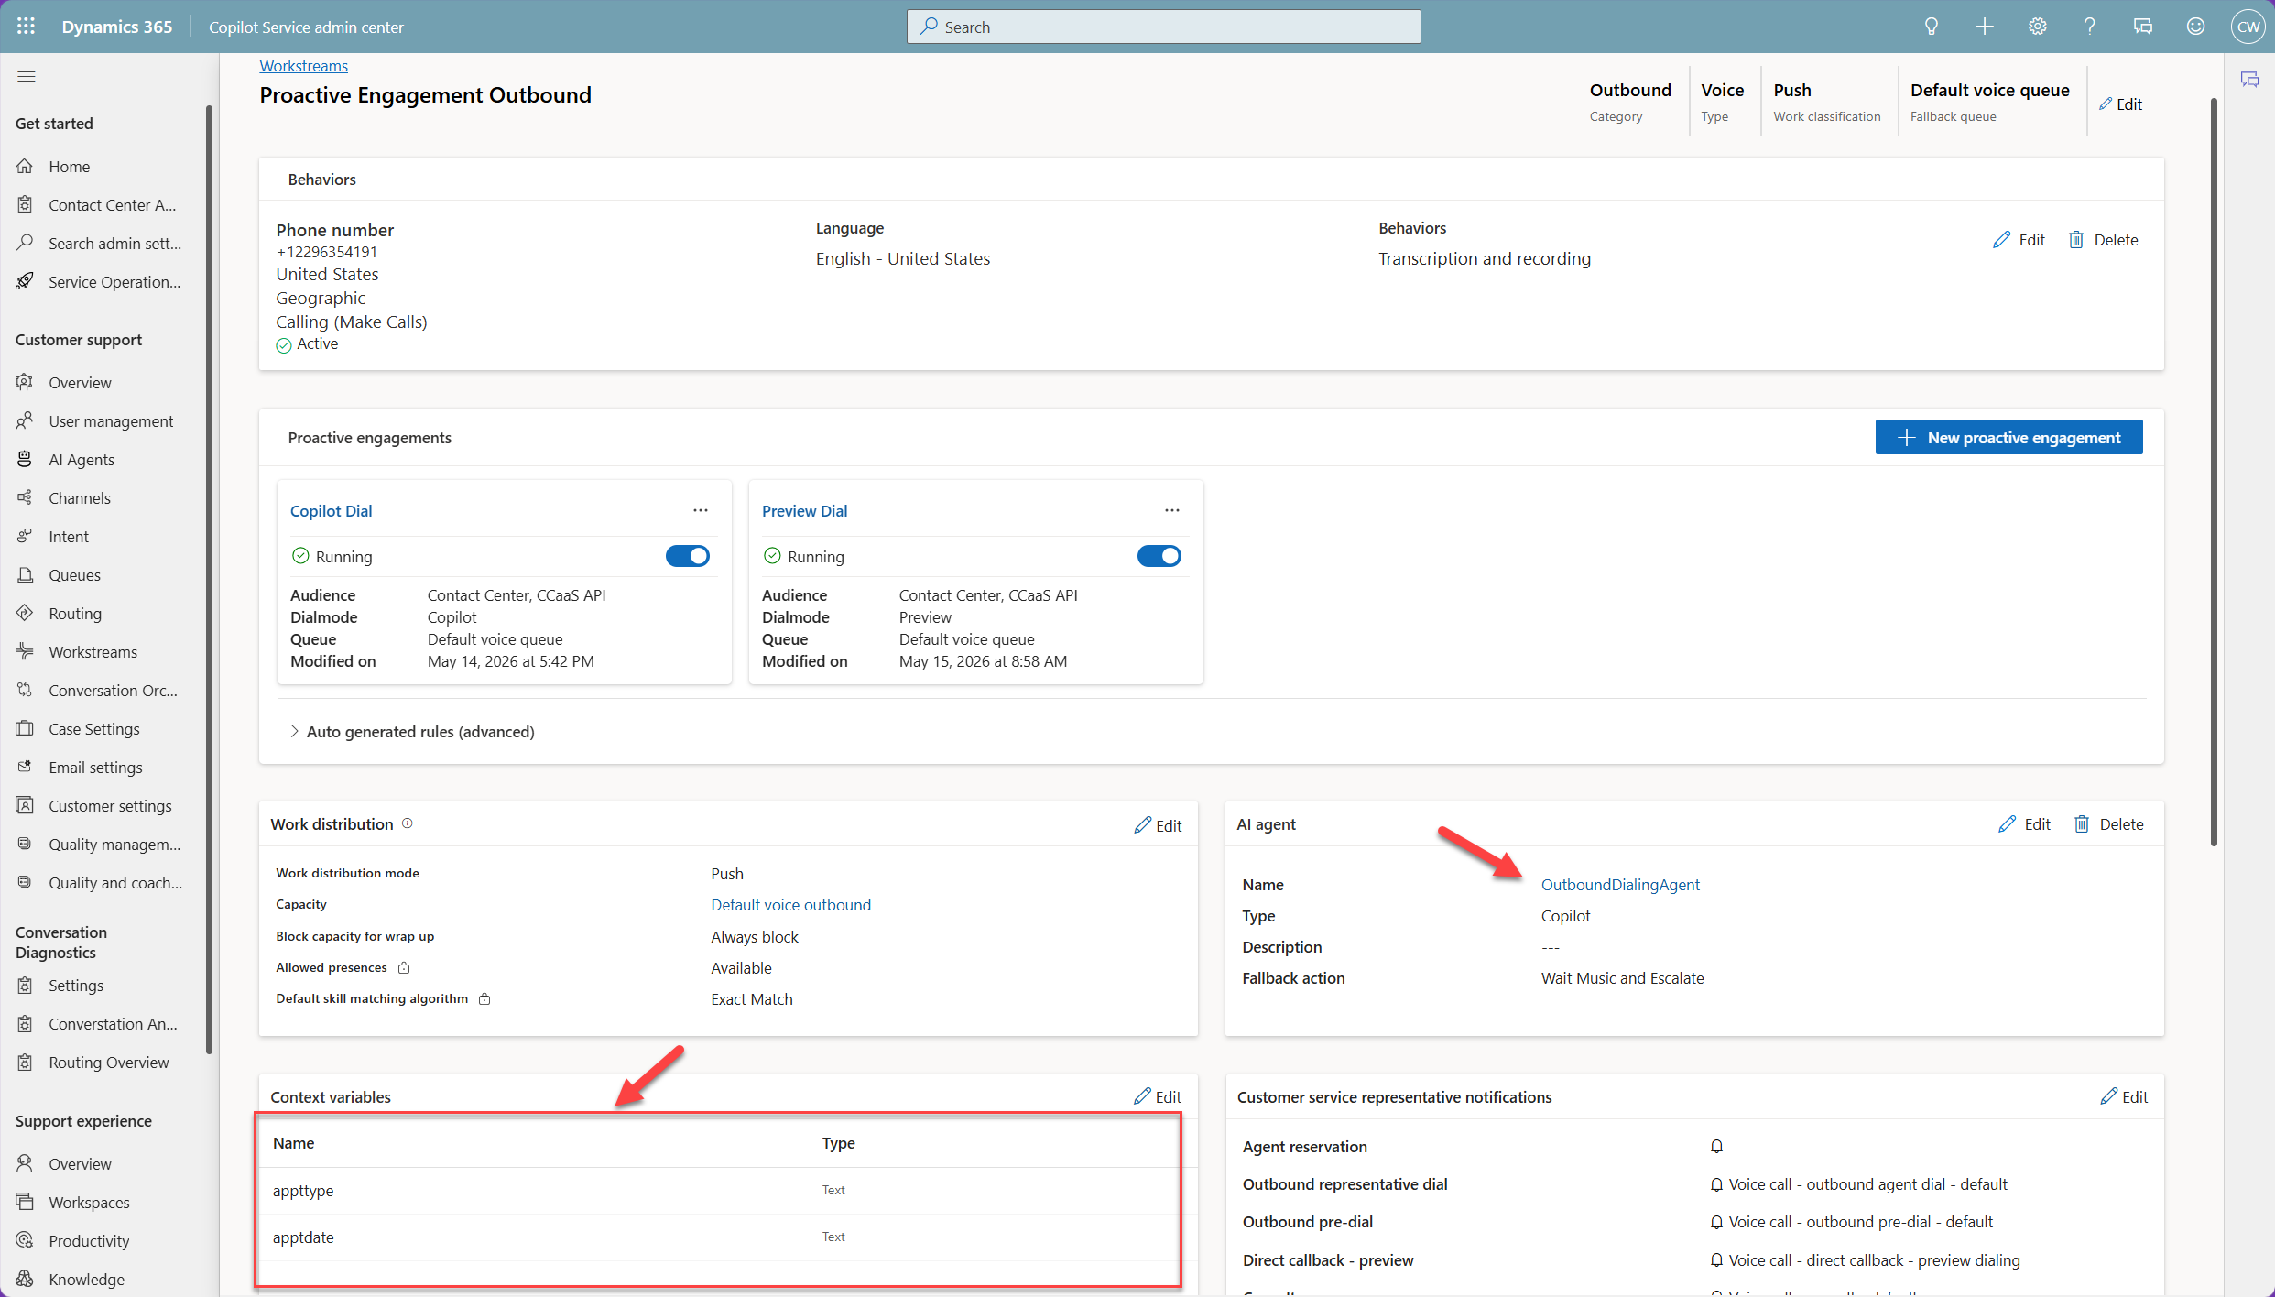Open Routing Overview in sidebar
Image resolution: width=2275 pixels, height=1297 pixels.
[109, 1063]
